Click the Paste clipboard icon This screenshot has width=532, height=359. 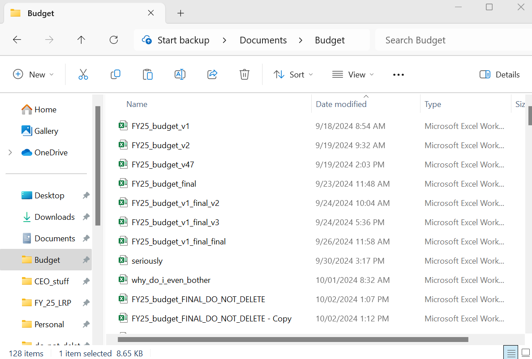click(148, 74)
